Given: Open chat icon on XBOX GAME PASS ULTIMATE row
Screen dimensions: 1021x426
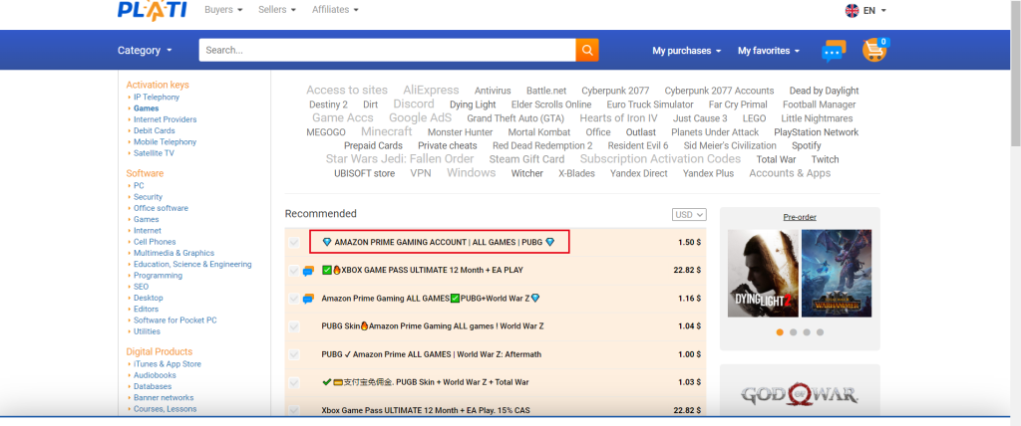Looking at the screenshot, I should pyautogui.click(x=309, y=271).
